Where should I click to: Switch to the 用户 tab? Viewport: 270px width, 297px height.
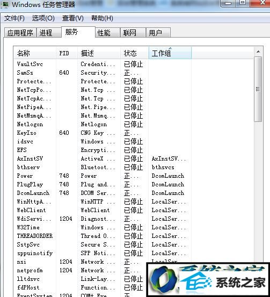tap(158, 33)
